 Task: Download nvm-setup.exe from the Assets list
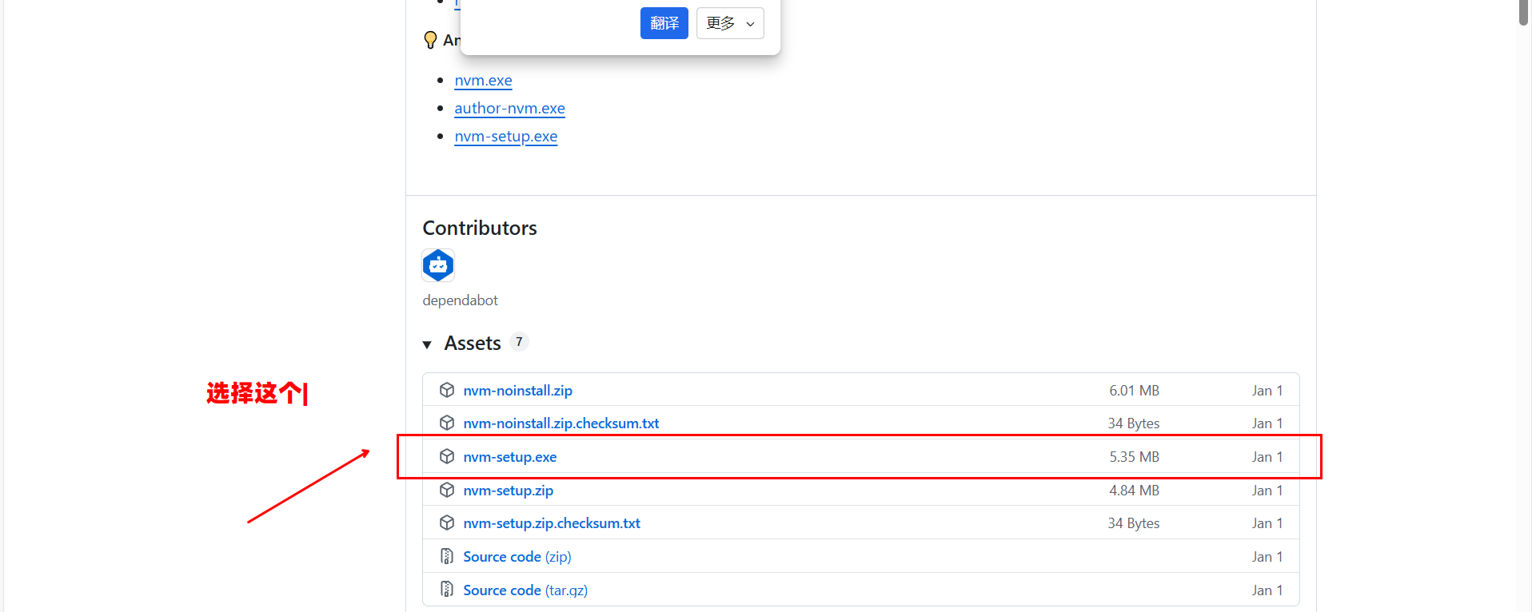[509, 457]
